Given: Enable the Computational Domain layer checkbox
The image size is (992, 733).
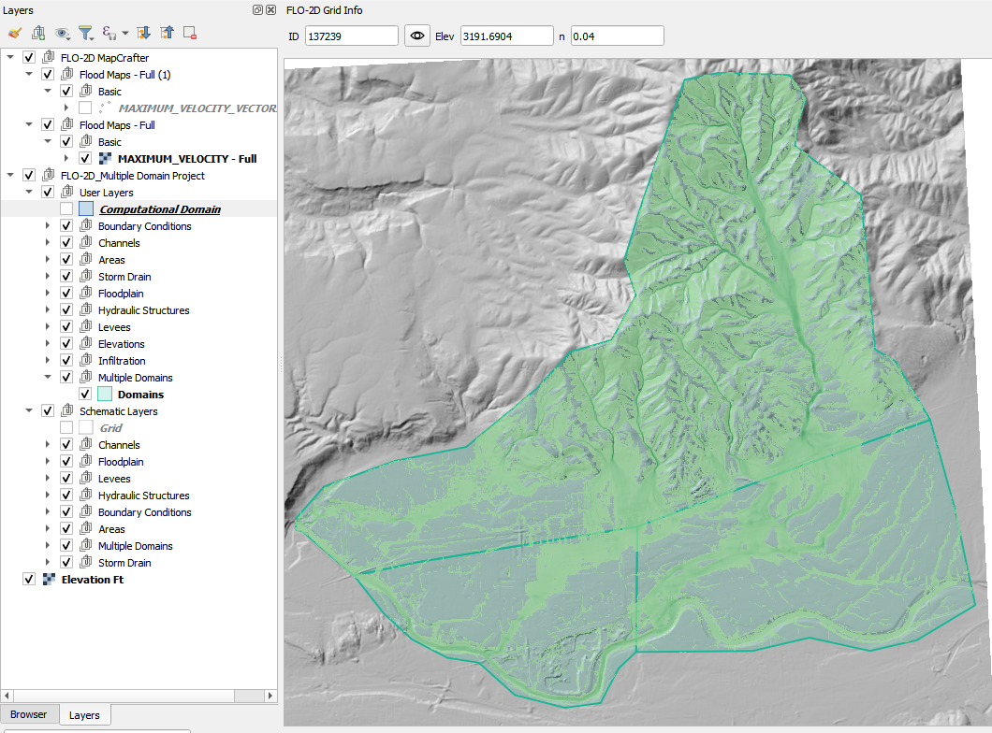Looking at the screenshot, I should [x=66, y=209].
